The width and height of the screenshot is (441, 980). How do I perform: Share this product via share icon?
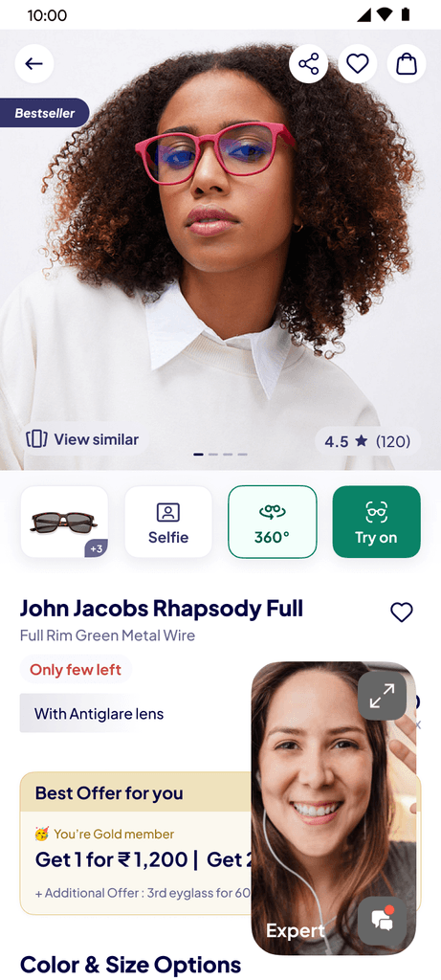[x=309, y=64]
